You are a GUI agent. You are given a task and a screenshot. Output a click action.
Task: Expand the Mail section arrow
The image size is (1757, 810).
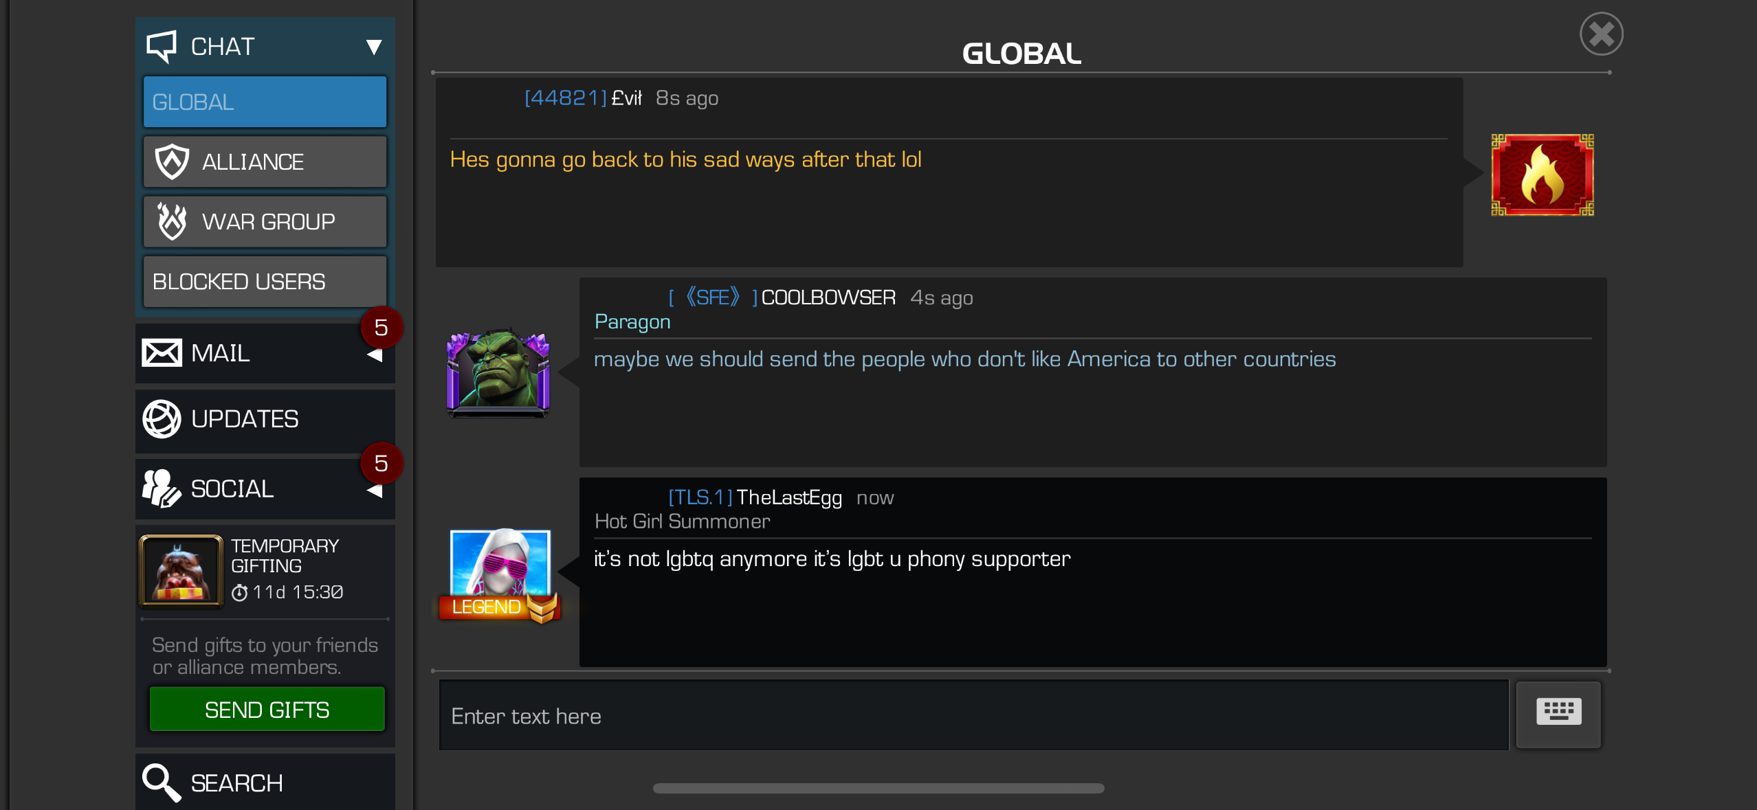point(375,355)
